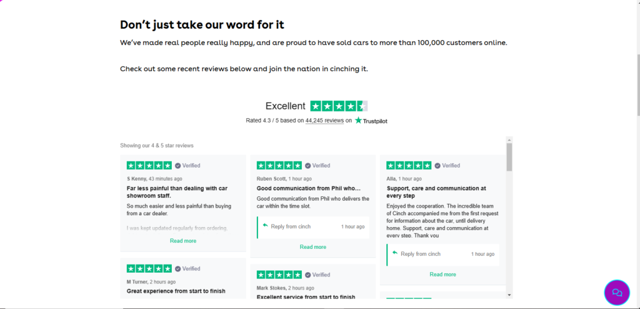
Task: Click the reviews widget scrollbar thumb
Action: (x=509, y=157)
